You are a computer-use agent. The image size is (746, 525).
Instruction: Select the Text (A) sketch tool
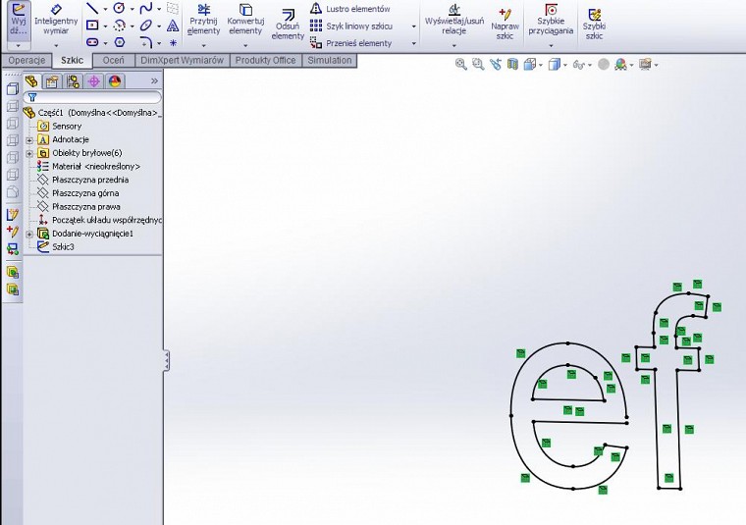click(173, 26)
